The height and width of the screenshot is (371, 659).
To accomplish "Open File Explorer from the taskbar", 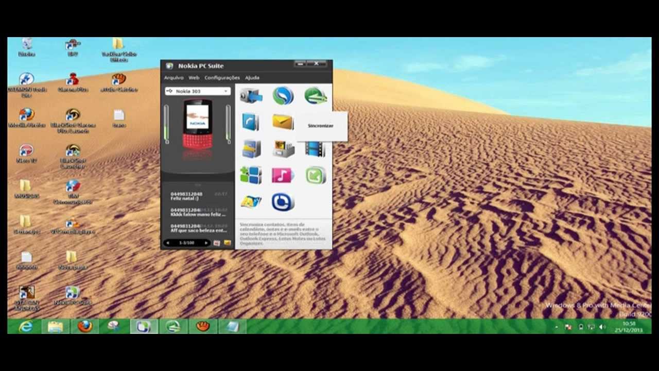I will (55, 326).
